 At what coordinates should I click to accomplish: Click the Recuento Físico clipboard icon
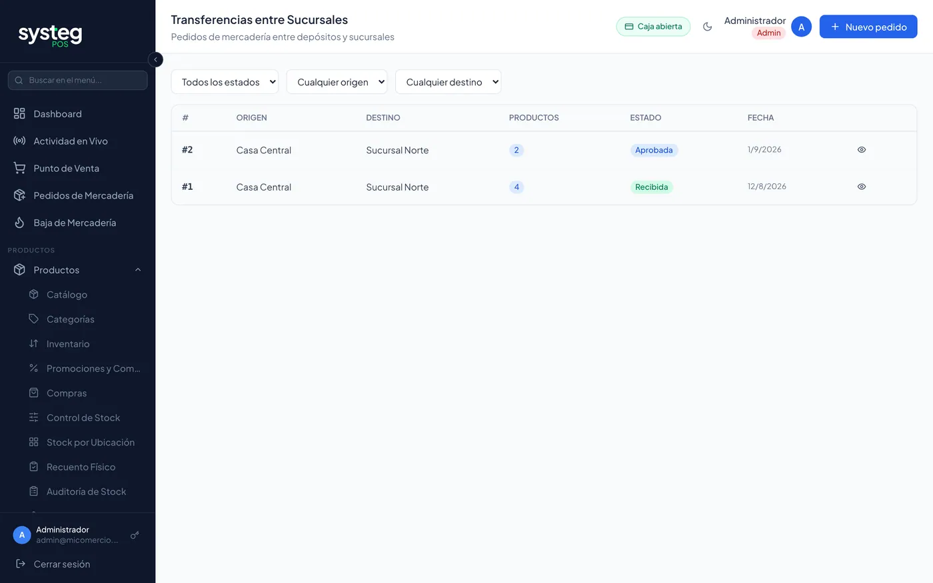click(34, 467)
